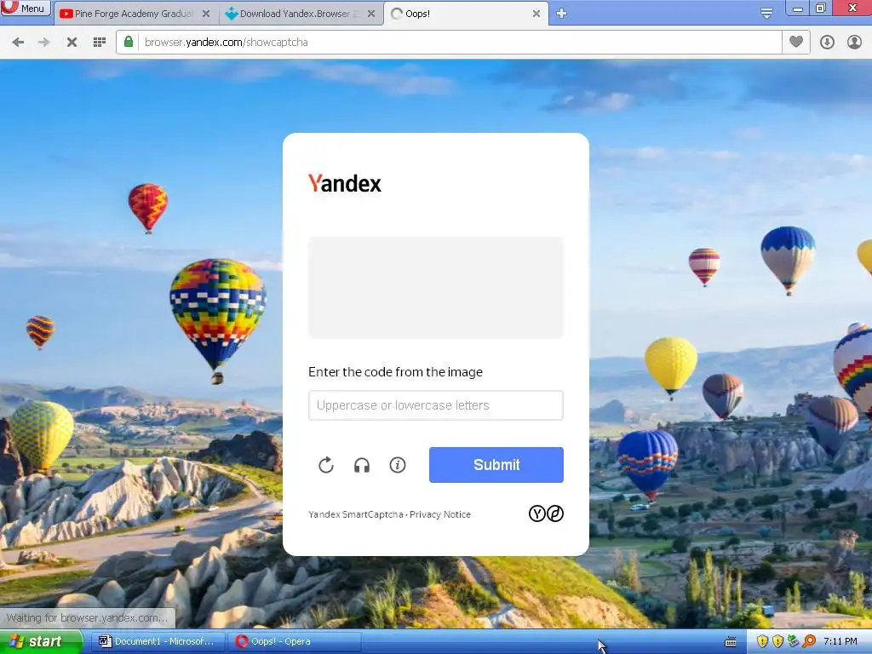Screen dimensions: 872x654
Task: Switch to Oops! Opera taskbar item
Action: [x=295, y=642]
